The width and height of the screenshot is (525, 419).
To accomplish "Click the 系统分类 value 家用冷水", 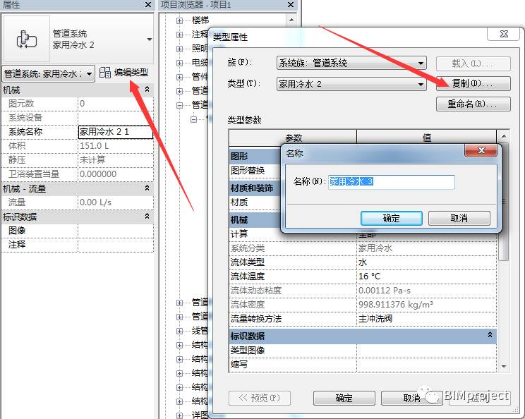I will [x=426, y=248].
